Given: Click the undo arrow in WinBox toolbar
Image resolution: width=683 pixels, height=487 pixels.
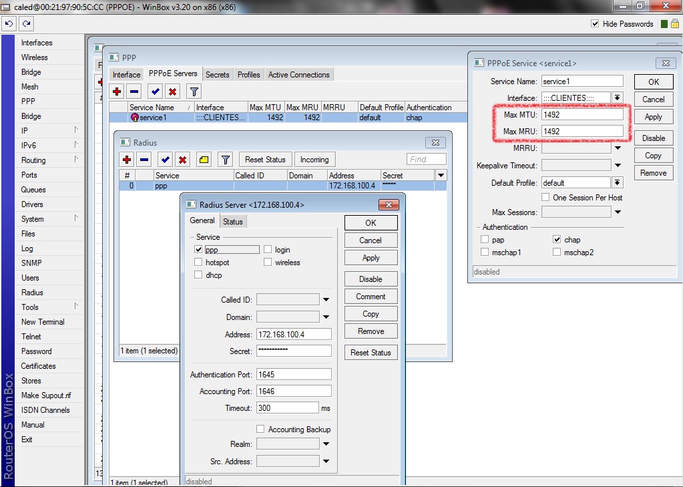Looking at the screenshot, I should (9, 24).
